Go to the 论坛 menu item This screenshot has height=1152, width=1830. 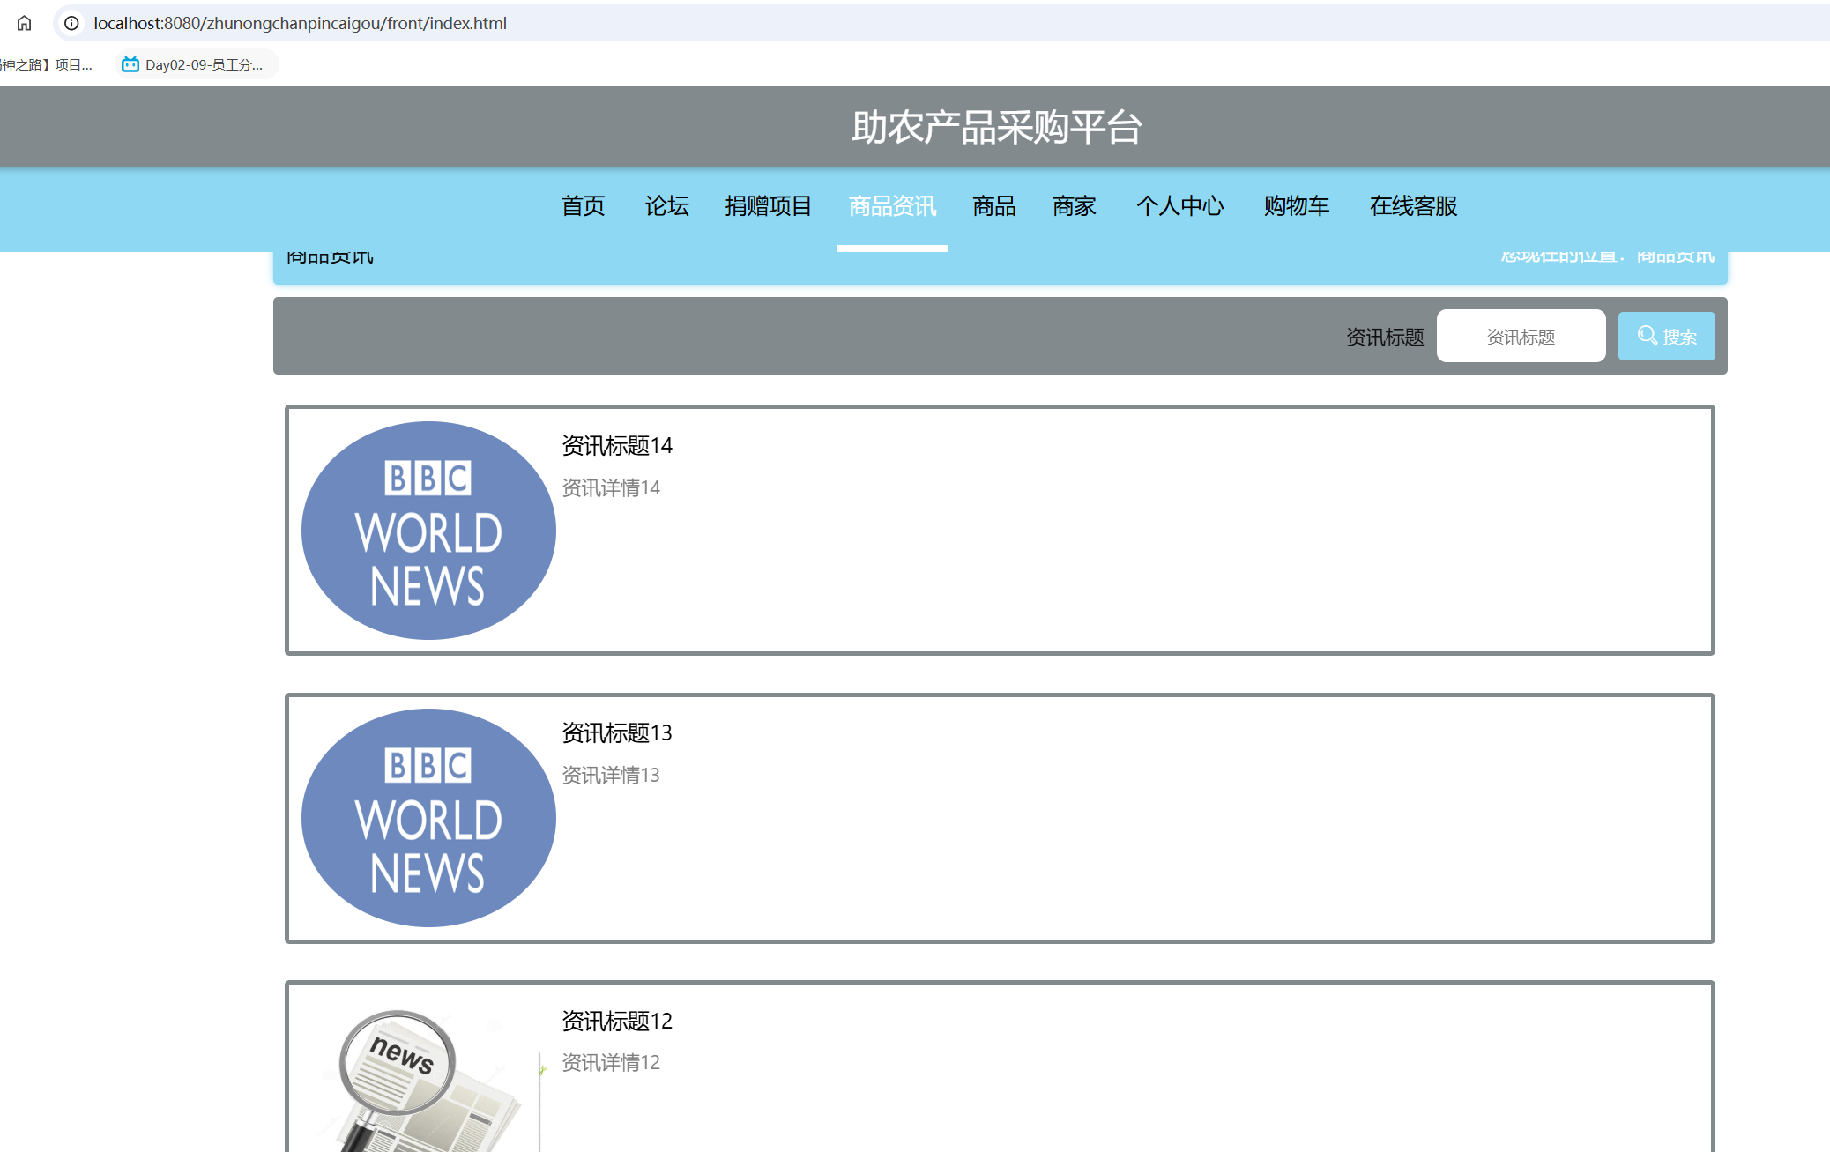pyautogui.click(x=667, y=206)
